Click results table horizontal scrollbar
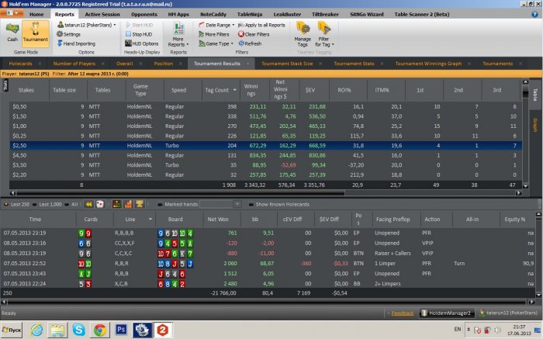 (180, 193)
